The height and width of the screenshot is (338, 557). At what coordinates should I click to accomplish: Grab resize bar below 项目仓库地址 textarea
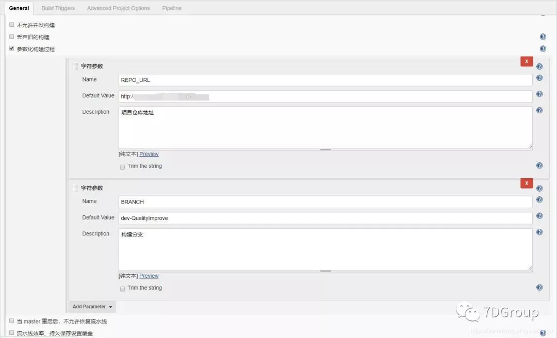pyautogui.click(x=325, y=149)
